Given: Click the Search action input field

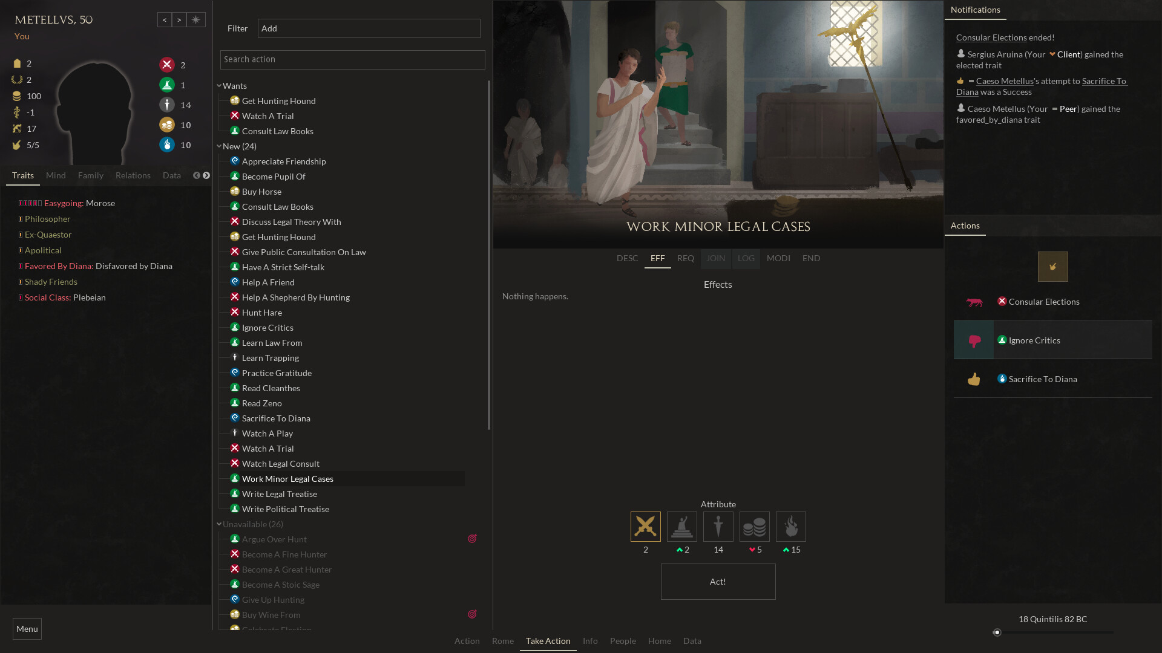Looking at the screenshot, I should [x=352, y=59].
